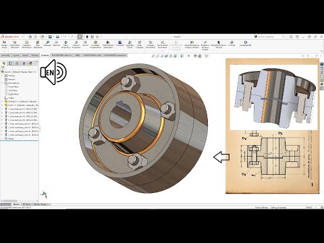Open the SOLIDWORKS logo menu arrow
The width and height of the screenshot is (324, 243).
click(22, 36)
